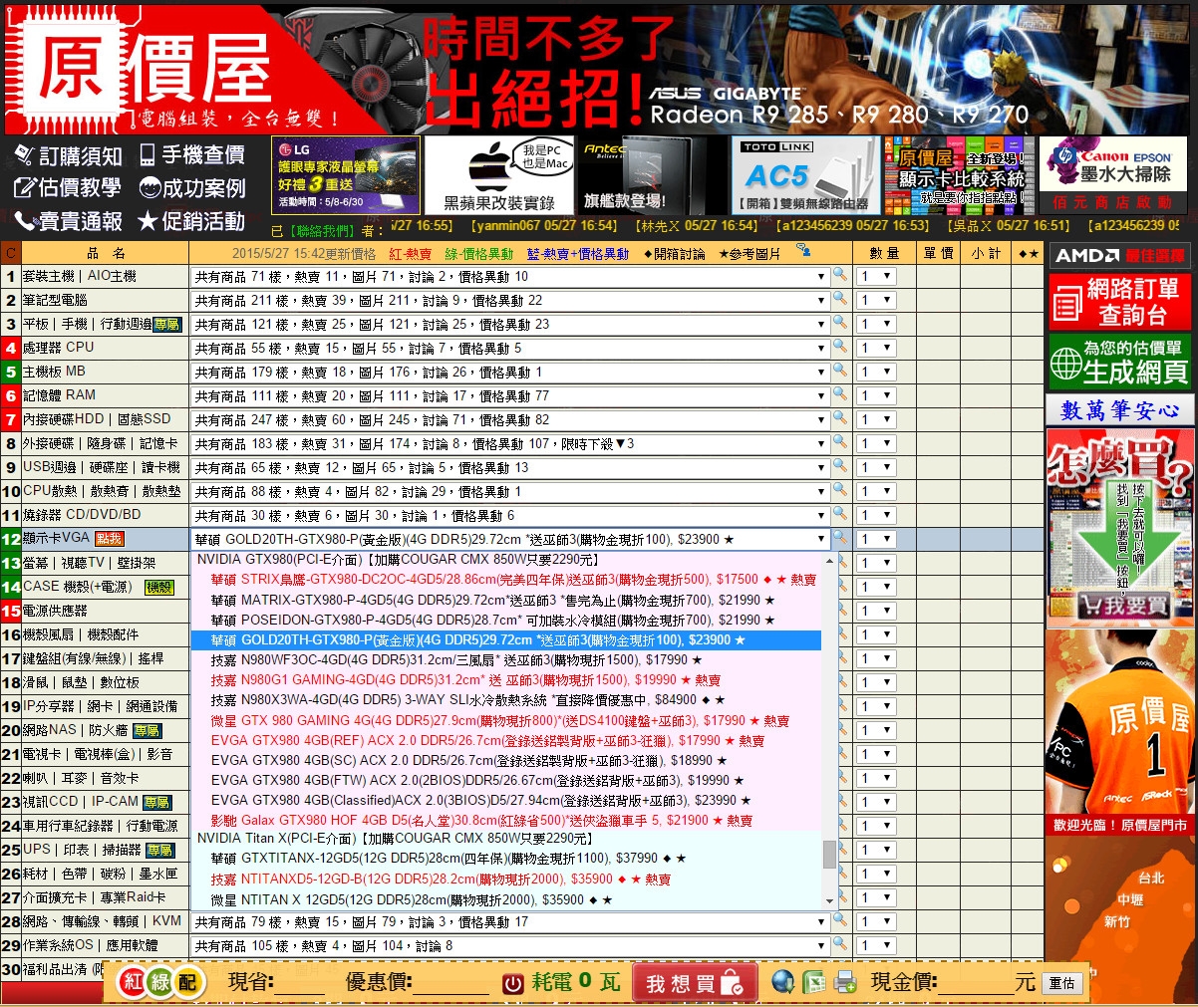Screen dimensions: 1198x1007
Task: Click magnifier icon for 主機板 MB row
Action: pos(840,372)
